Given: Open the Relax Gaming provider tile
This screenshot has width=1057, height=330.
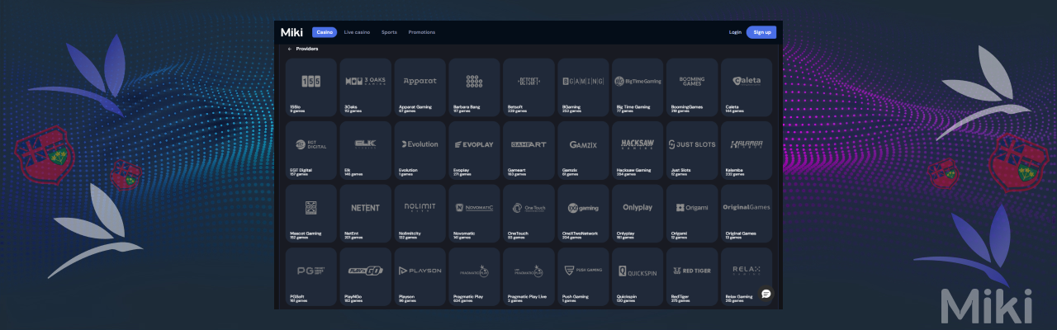Looking at the screenshot, I should (747, 276).
